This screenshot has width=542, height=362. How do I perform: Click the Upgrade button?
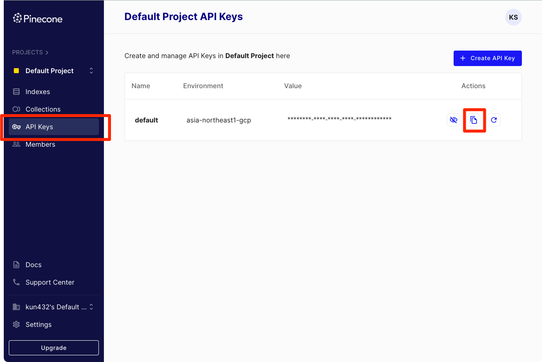coord(54,348)
